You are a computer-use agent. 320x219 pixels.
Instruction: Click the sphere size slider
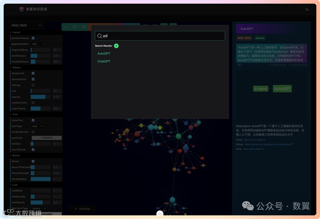click(x=40, y=91)
